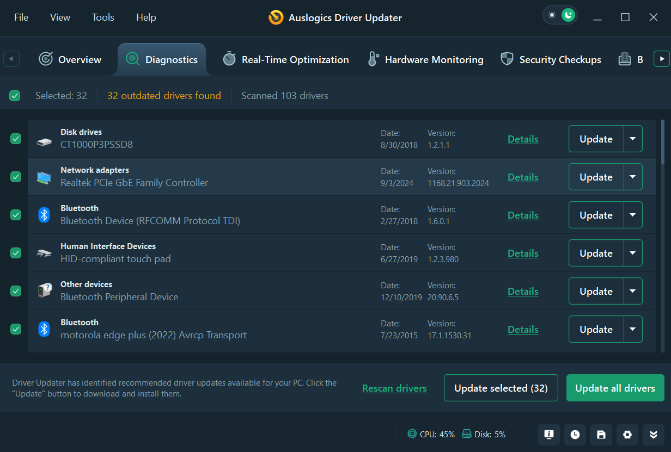Click version 1168.21.903.2024 text
Screen dimensions: 671x452
[458, 183]
